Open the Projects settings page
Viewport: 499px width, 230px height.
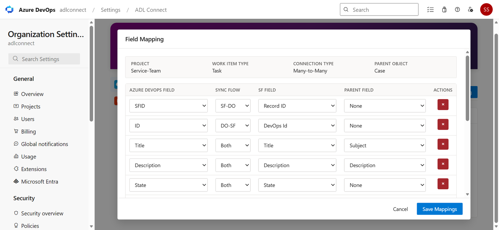[x=31, y=106]
